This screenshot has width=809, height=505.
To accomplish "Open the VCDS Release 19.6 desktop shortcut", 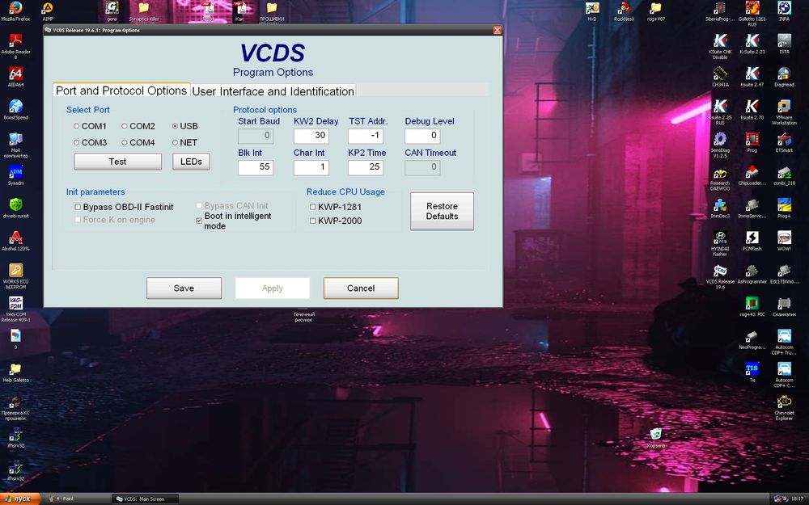I will click(x=720, y=276).
